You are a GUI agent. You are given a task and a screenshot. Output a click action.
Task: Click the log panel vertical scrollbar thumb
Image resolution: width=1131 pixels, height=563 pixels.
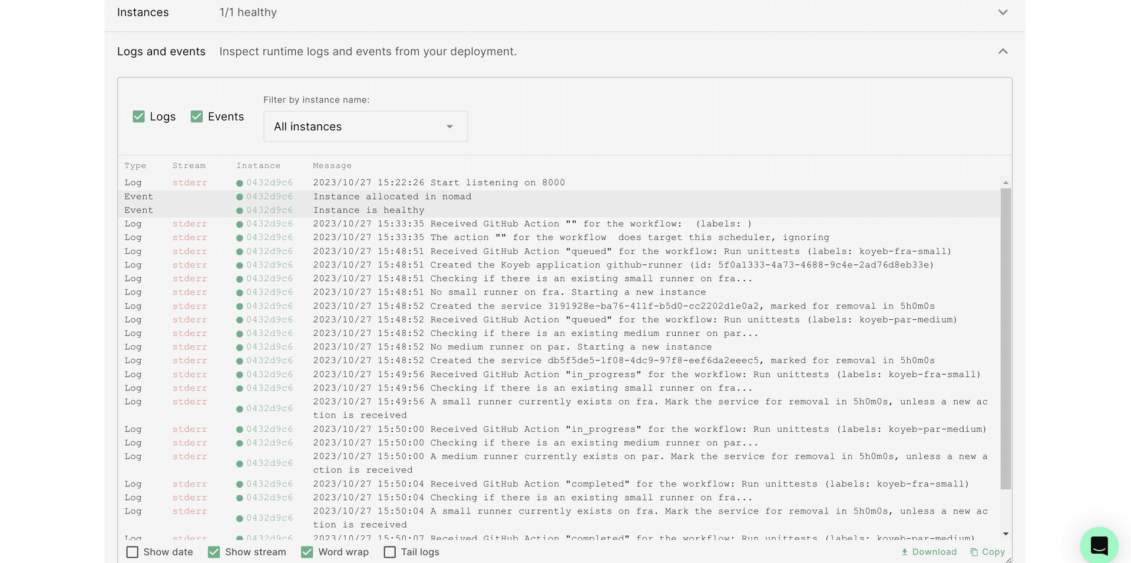[1006, 339]
